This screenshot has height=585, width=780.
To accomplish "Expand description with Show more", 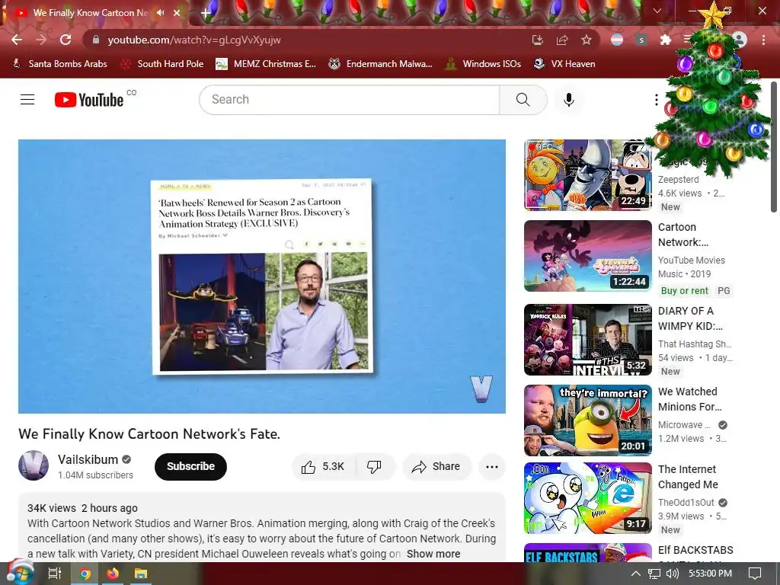I will point(433,554).
